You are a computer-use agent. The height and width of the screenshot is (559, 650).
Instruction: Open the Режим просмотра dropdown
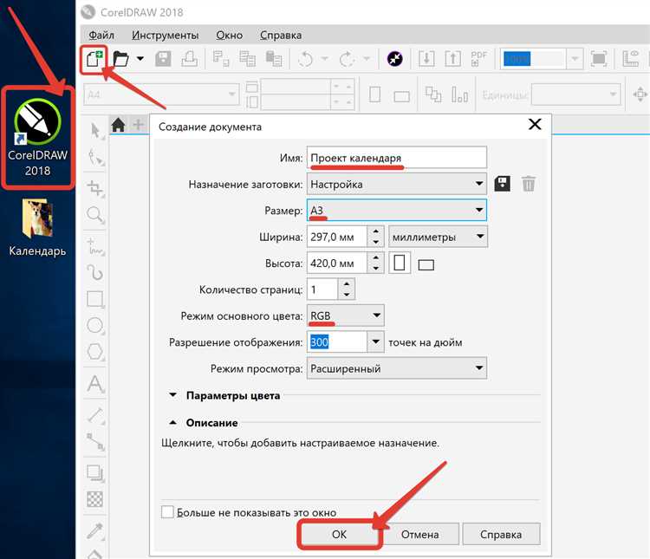coord(397,368)
